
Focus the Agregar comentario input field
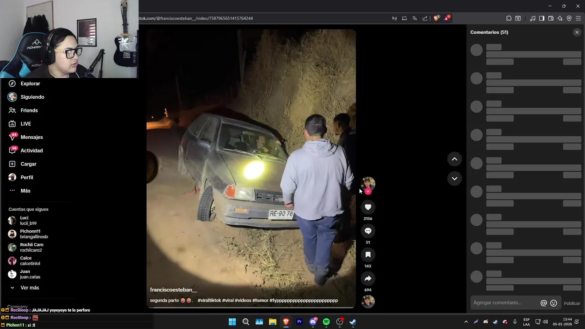point(505,302)
